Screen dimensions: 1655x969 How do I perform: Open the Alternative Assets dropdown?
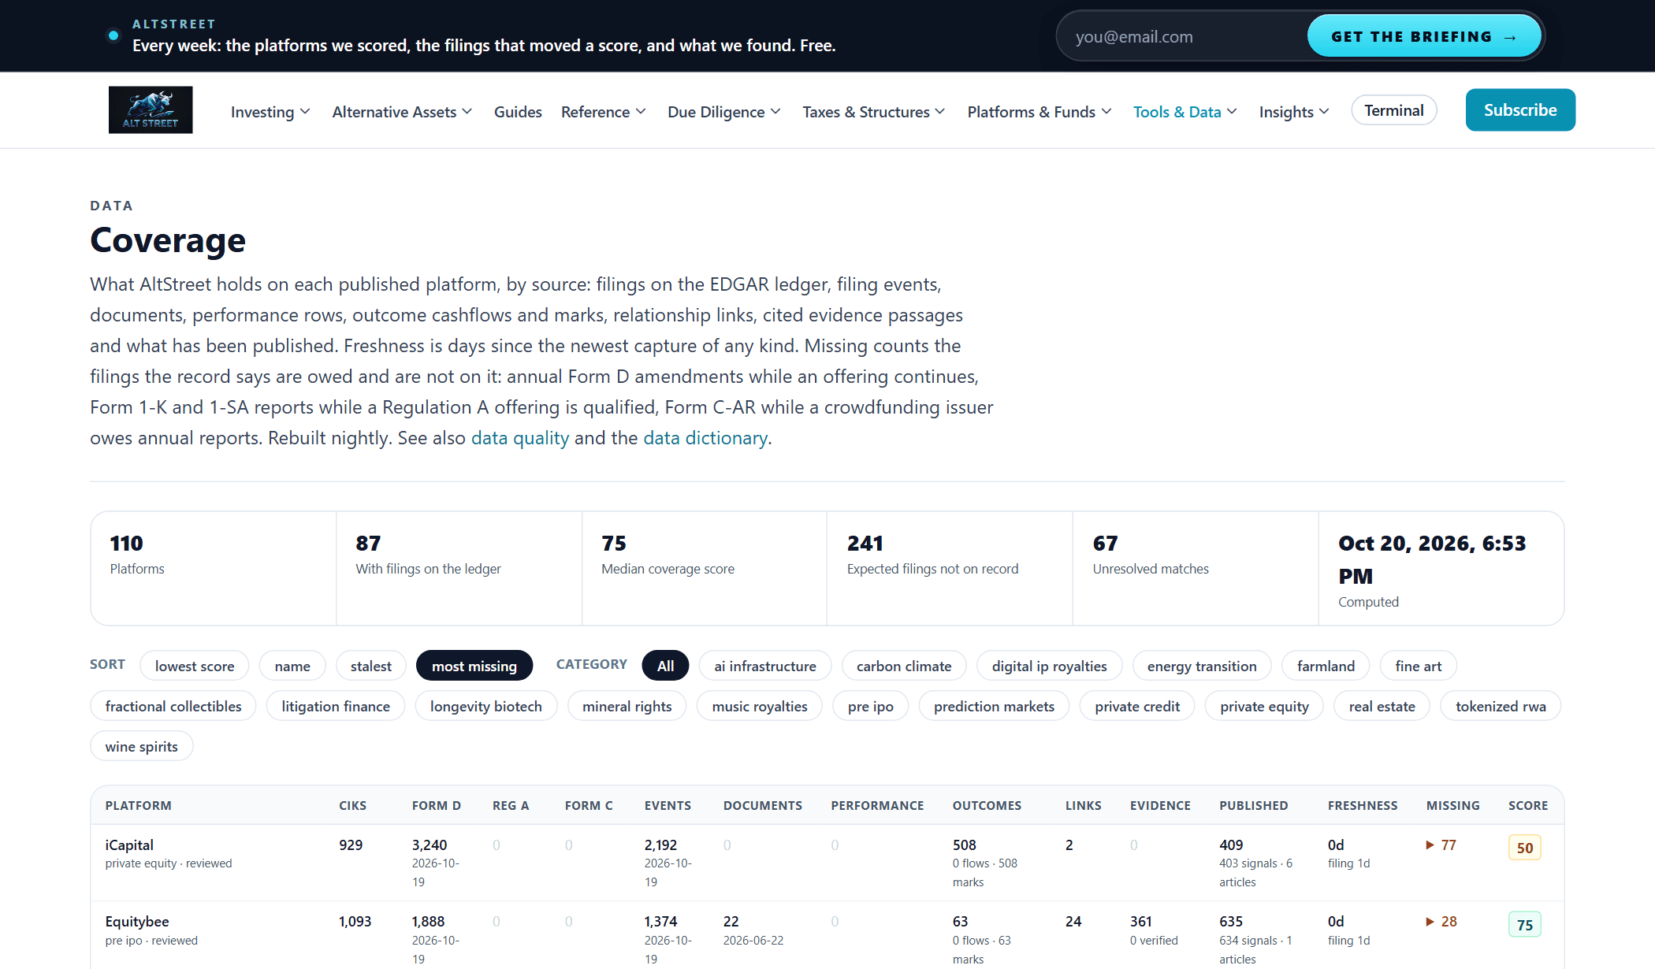click(x=402, y=112)
